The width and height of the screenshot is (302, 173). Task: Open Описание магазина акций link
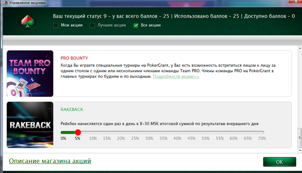(50, 161)
